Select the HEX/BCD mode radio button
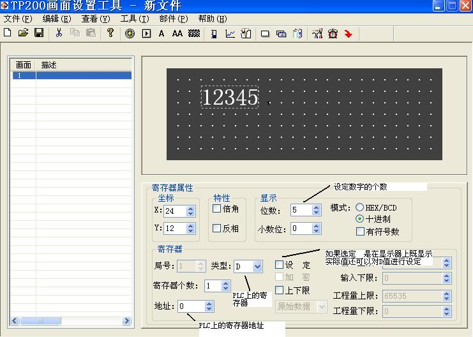The height and width of the screenshot is (337, 473). (x=360, y=207)
